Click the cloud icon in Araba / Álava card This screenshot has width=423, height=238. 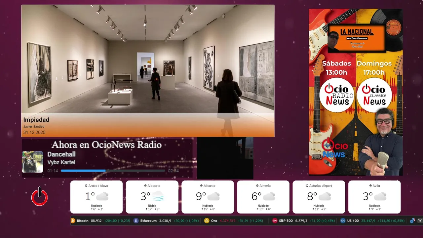click(102, 196)
